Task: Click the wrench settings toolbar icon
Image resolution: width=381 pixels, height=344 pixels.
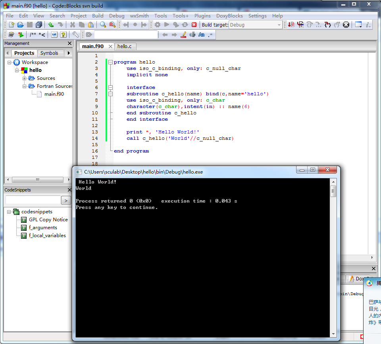Action: (75, 35)
